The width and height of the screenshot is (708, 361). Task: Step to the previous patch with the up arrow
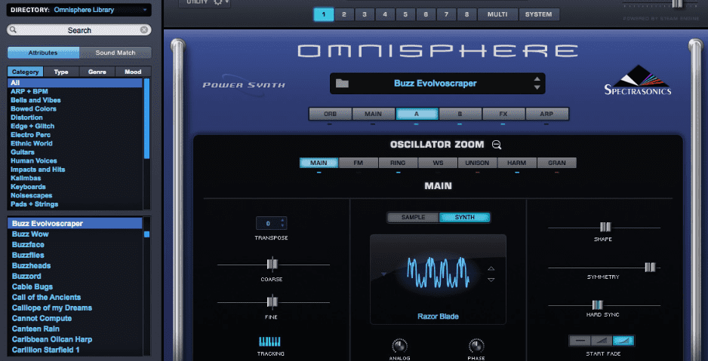coord(537,79)
